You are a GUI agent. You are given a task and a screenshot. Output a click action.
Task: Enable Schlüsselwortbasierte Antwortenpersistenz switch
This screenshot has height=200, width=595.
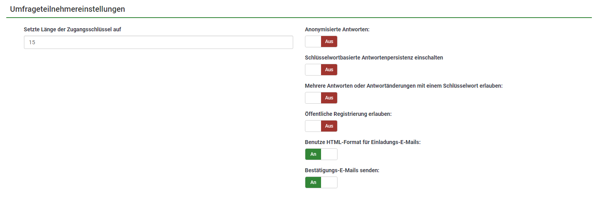[321, 70]
